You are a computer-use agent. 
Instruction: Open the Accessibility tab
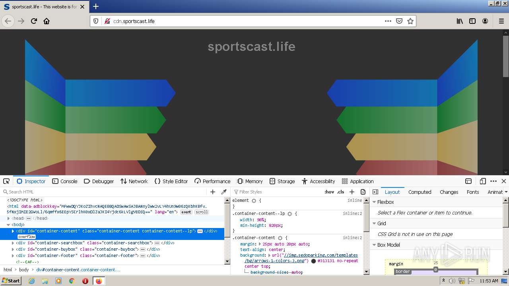[319, 181]
